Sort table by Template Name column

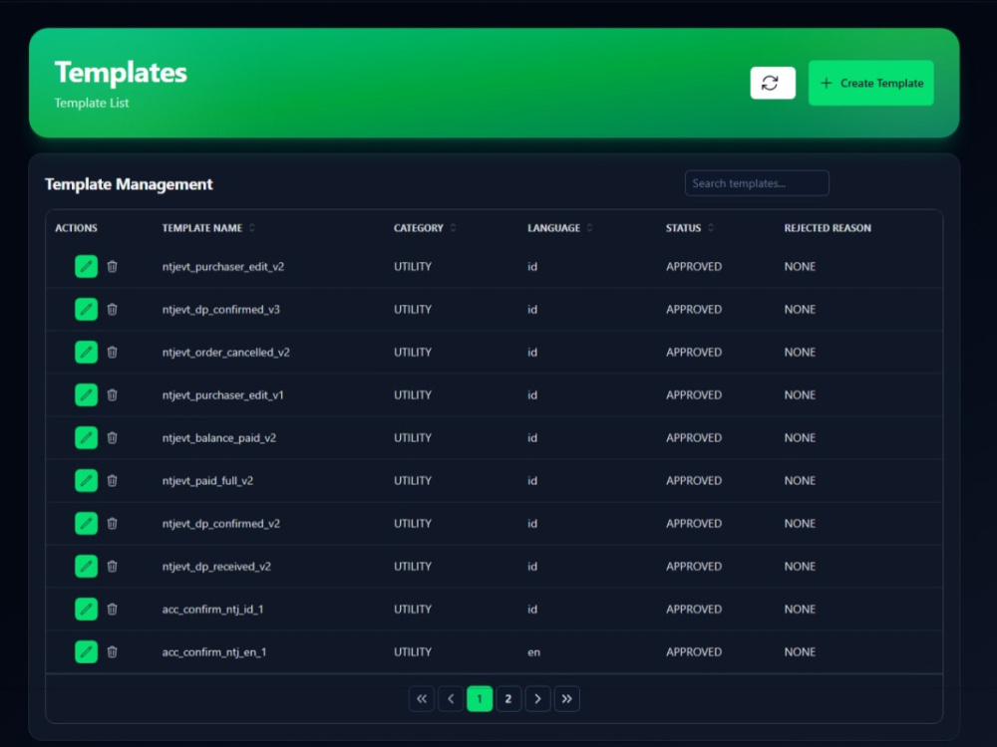click(252, 227)
